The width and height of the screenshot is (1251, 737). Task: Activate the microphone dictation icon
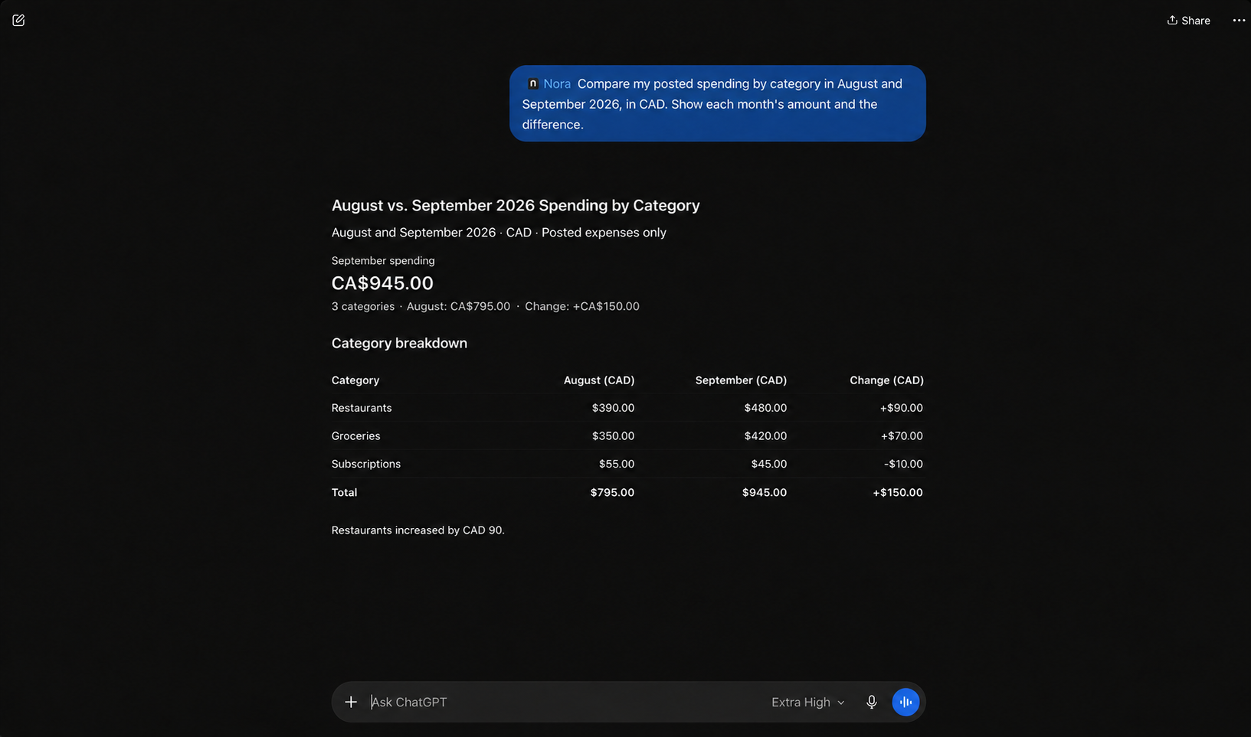coord(871,702)
